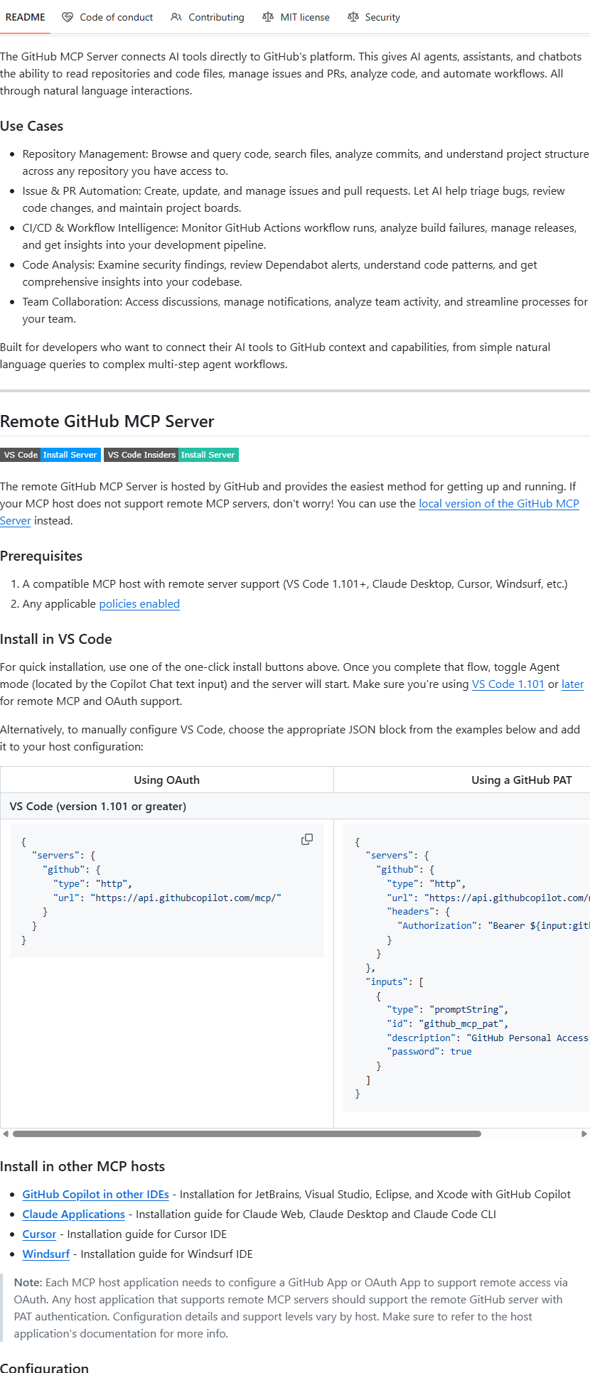Open the Windsurf IDE installation guide
The width and height of the screenshot is (590, 1373).
coord(45,1254)
